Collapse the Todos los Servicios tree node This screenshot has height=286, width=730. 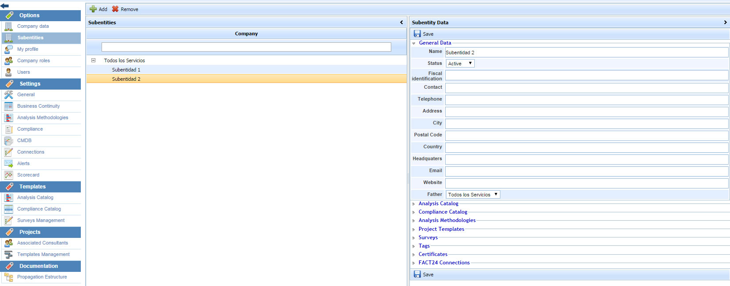(93, 60)
